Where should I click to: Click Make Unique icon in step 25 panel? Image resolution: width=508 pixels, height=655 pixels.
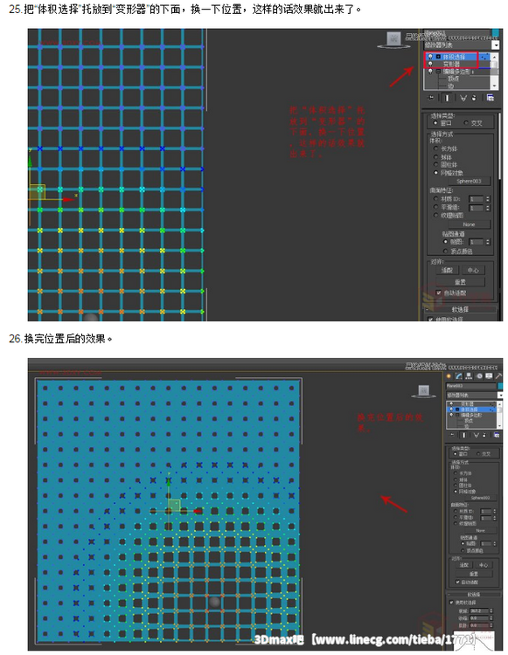(463, 98)
